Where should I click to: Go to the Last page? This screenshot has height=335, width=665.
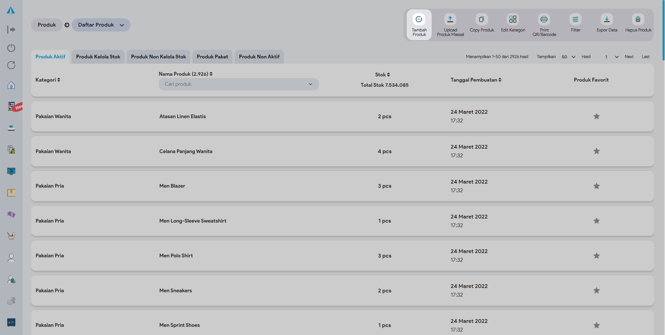tap(645, 57)
